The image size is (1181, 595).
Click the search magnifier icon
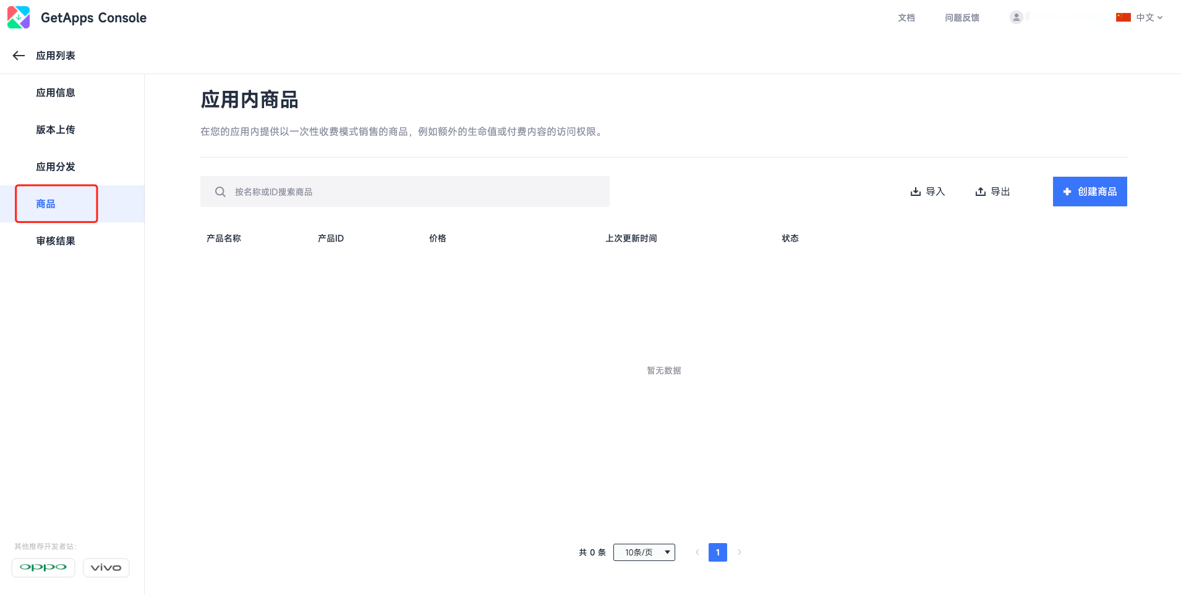220,192
